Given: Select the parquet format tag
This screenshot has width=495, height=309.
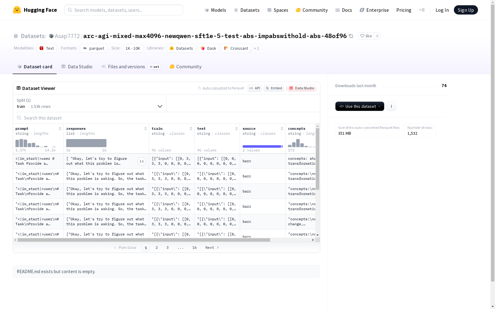Looking at the screenshot, I should pyautogui.click(x=93, y=48).
